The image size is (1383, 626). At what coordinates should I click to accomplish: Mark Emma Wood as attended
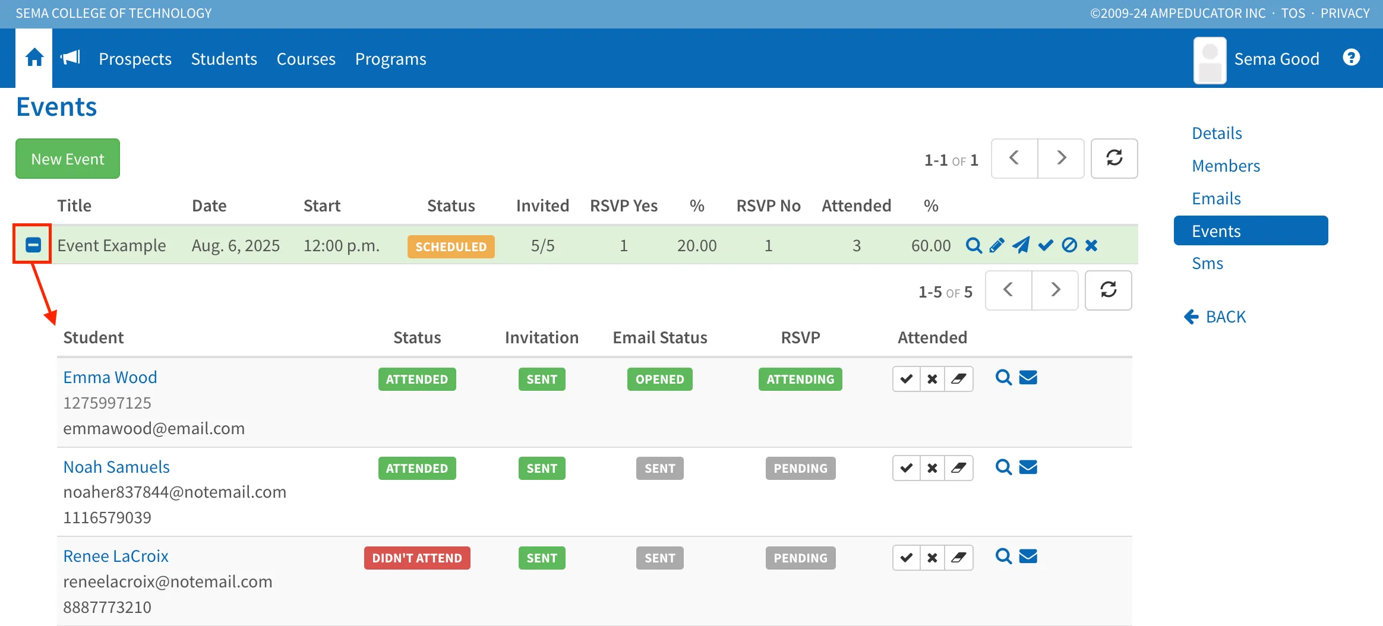coord(907,379)
